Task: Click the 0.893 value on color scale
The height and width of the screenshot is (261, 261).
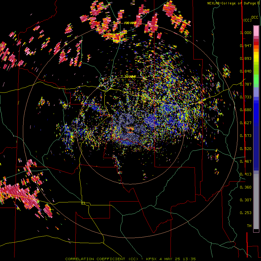Action: pyautogui.click(x=246, y=58)
